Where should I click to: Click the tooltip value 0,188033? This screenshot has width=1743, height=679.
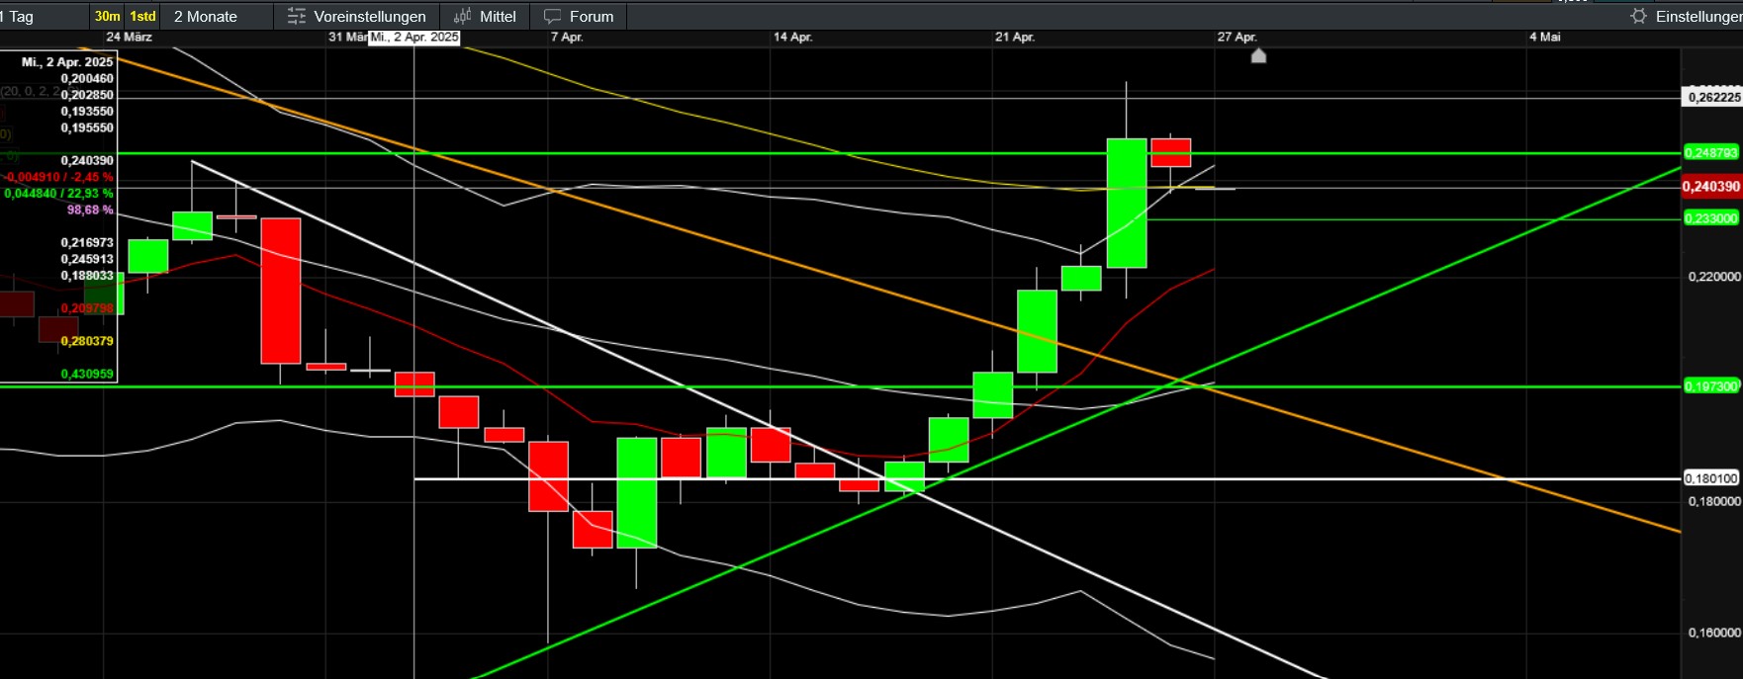pyautogui.click(x=87, y=276)
